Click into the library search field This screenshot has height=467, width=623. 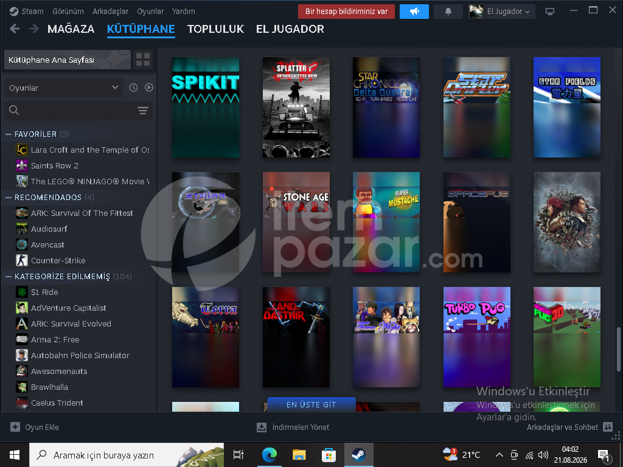pyautogui.click(x=78, y=111)
